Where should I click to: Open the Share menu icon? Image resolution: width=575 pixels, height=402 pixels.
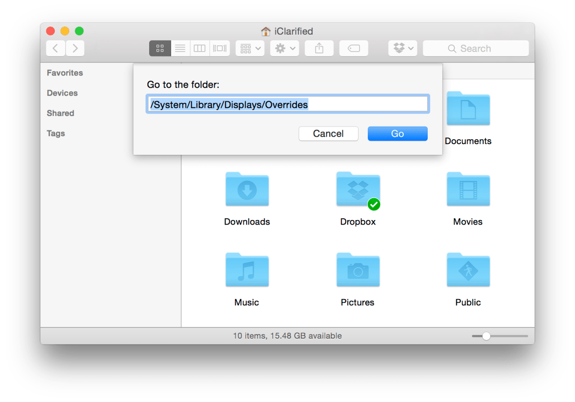click(319, 48)
